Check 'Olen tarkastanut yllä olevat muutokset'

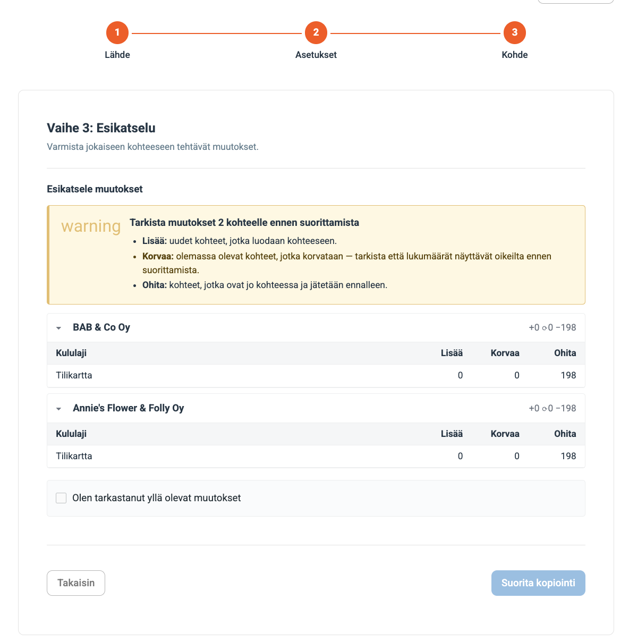tap(61, 498)
